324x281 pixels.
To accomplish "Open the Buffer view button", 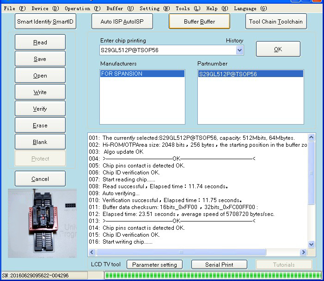I will [x=199, y=21].
